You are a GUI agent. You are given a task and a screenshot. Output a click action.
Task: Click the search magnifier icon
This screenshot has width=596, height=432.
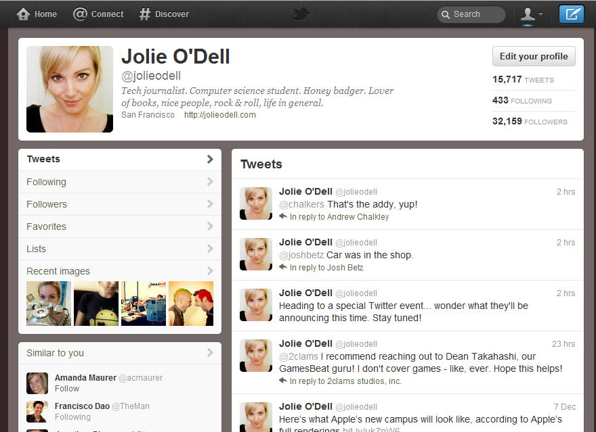446,14
